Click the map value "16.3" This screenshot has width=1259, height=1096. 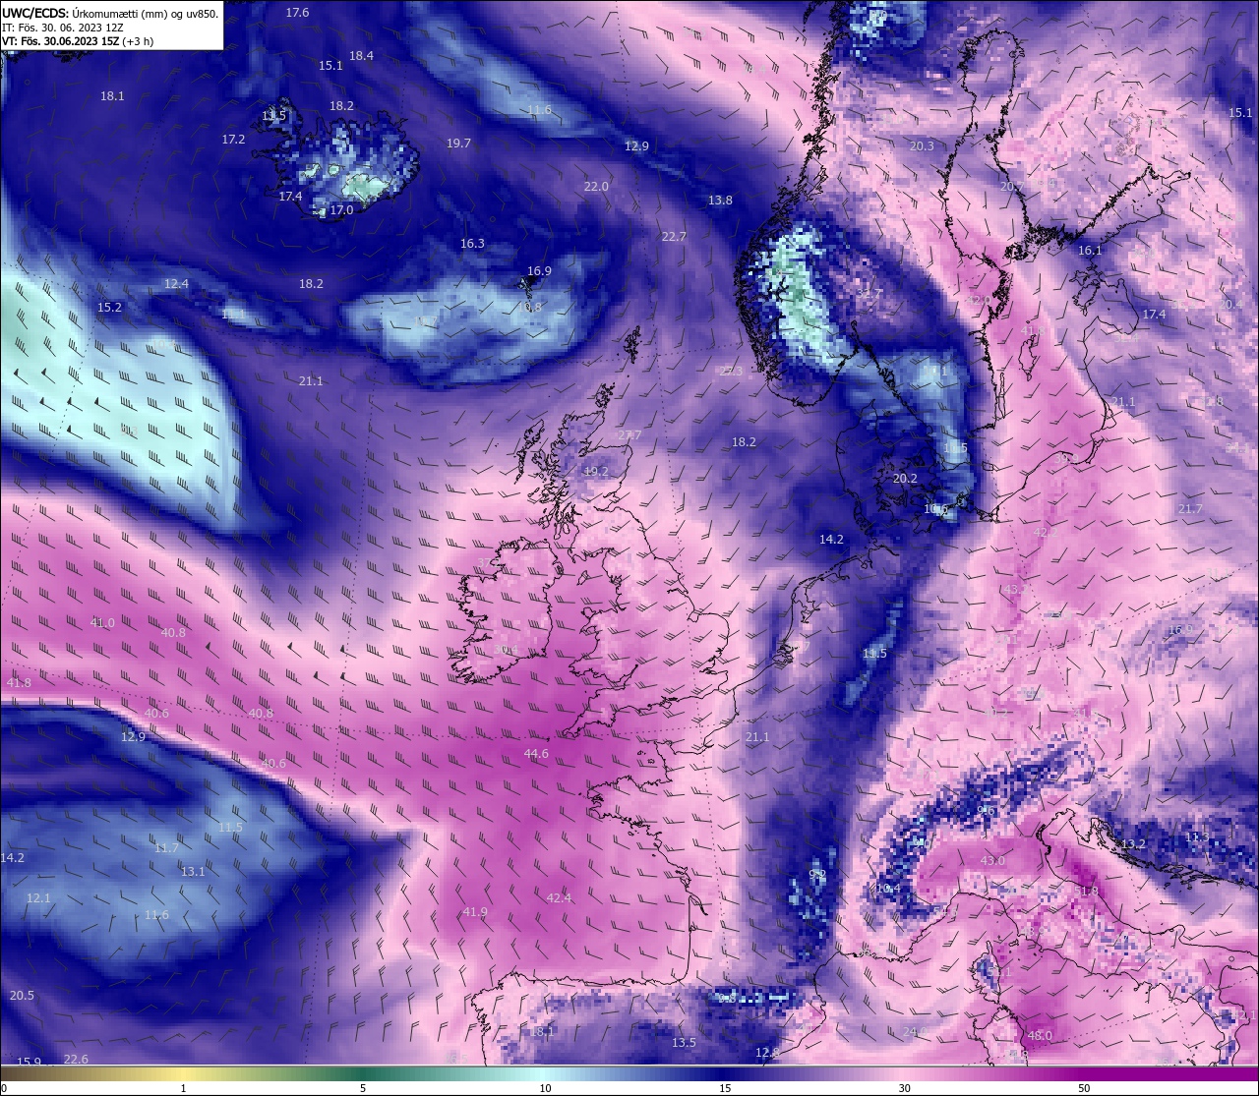pos(472,244)
